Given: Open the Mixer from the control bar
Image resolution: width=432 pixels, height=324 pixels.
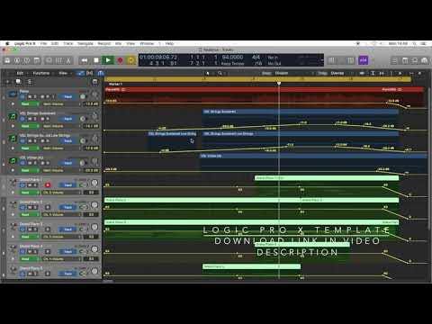Looking at the screenshot, I should tap(58, 60).
